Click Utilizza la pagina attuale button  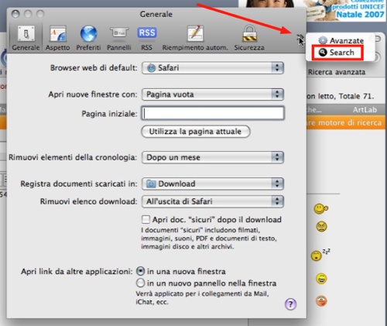[x=196, y=132]
